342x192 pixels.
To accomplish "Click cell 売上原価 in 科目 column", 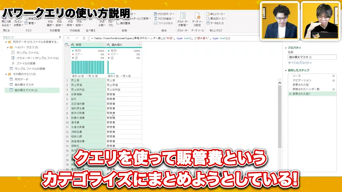I will (x=88, y=85).
